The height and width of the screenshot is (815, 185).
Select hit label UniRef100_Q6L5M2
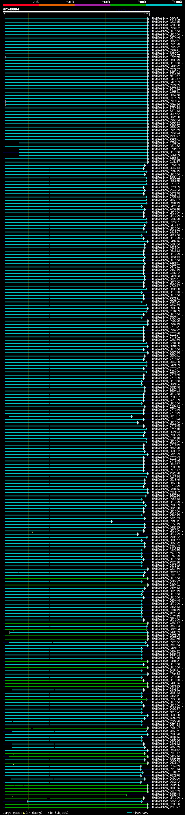pyautogui.click(x=166, y=114)
